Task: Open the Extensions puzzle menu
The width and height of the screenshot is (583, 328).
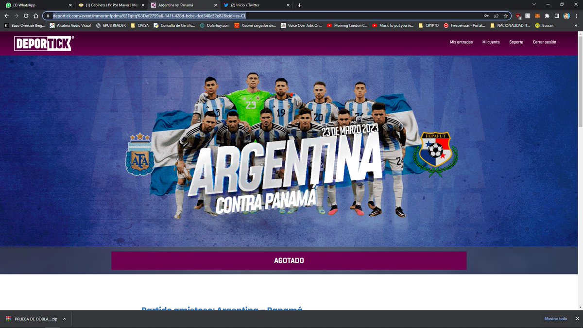Action: tap(548, 16)
